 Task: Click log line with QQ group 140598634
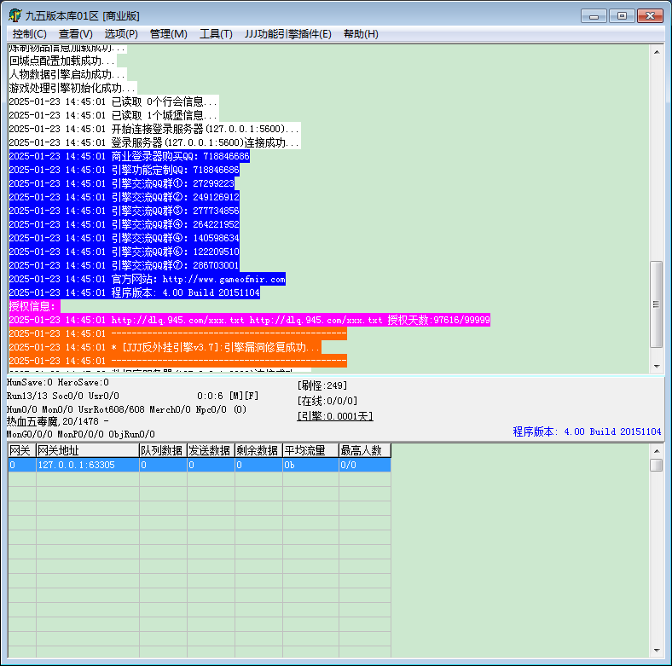click(124, 238)
